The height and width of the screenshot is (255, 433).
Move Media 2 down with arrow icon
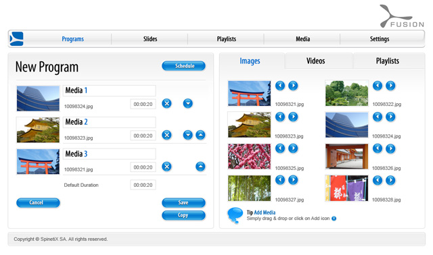pos(188,135)
